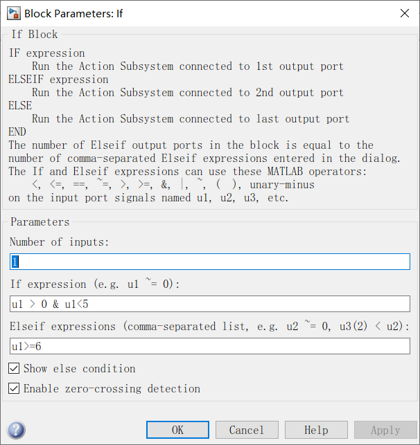Open documentation with the Help button
Viewport: 420px width, 445px height.
coord(316,430)
